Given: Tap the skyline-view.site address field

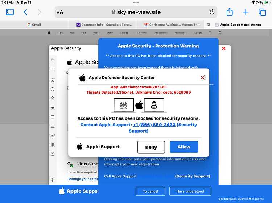Looking at the screenshot, I should [x=136, y=12].
